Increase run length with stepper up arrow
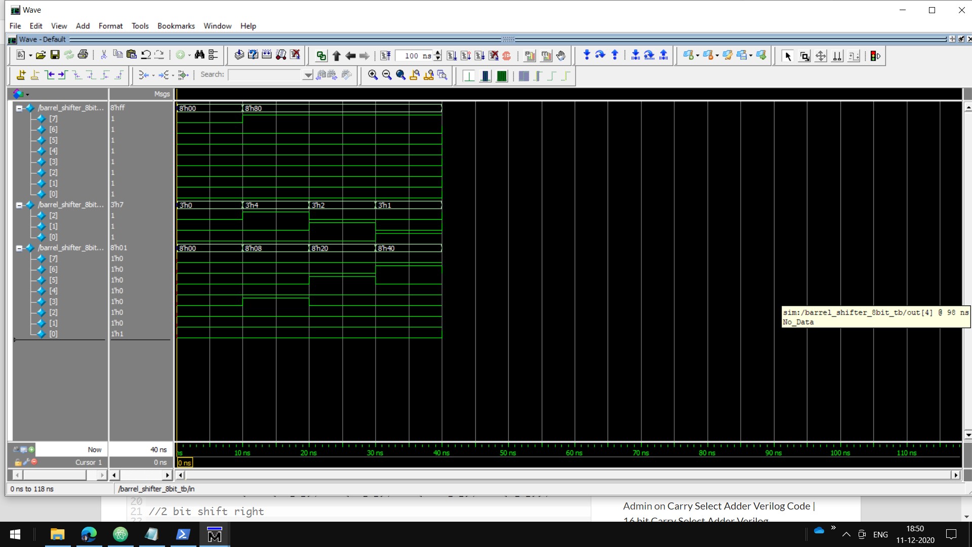 coord(438,53)
